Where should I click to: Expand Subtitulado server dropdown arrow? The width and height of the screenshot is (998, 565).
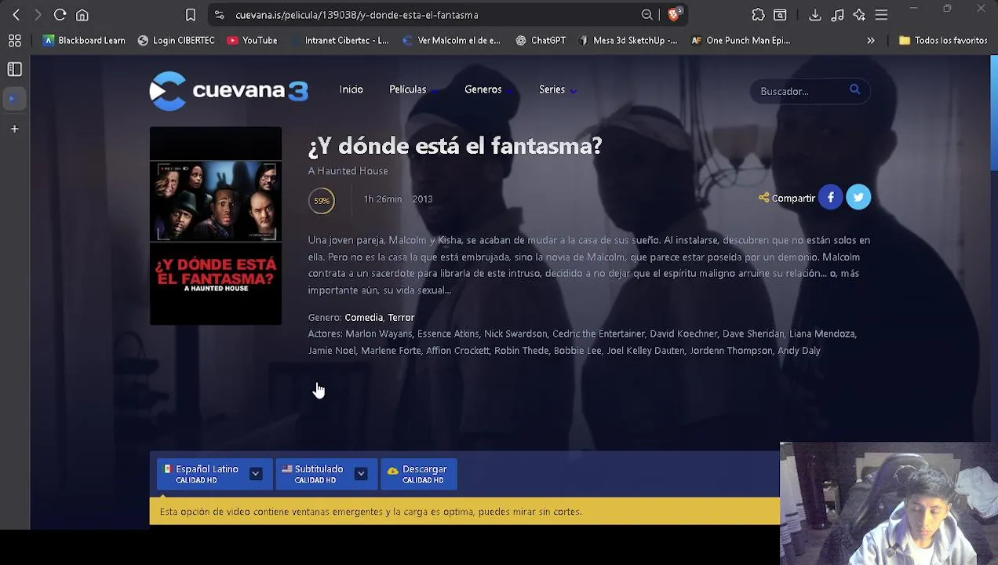pos(361,474)
